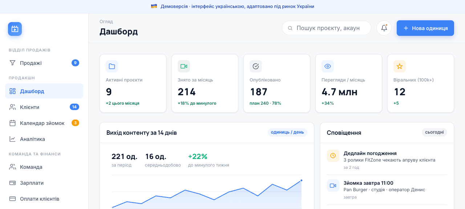
Task: Open the Аналітика section
Action: 44,139
